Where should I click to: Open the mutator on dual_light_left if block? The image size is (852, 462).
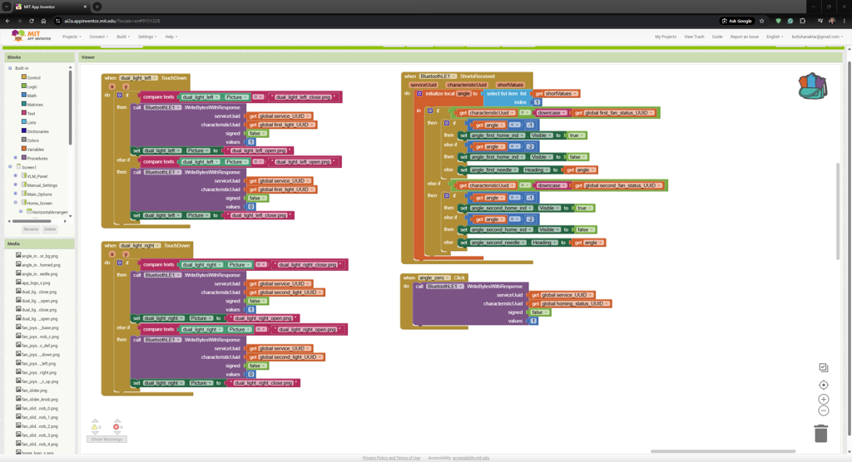[x=120, y=95]
